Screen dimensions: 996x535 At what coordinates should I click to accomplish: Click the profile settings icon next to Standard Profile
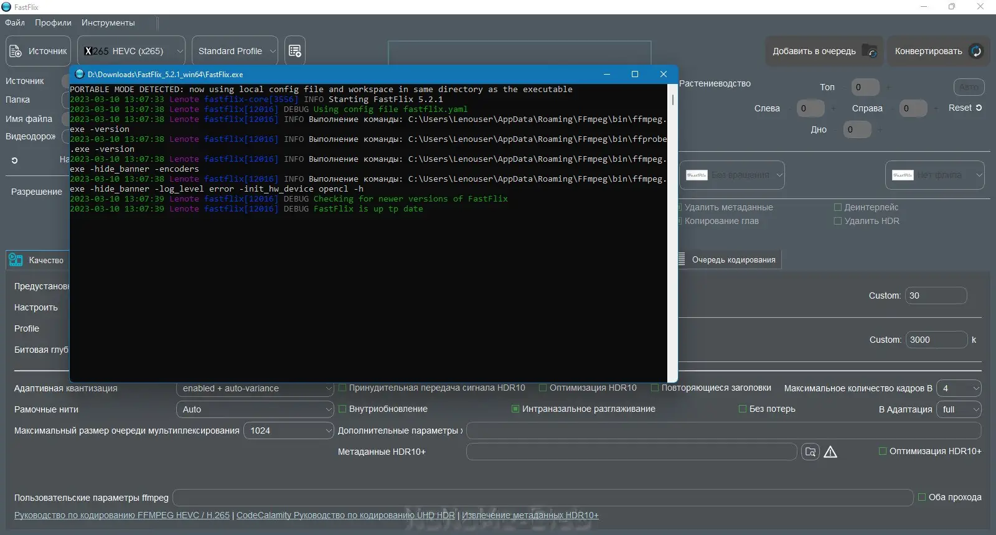pos(295,51)
